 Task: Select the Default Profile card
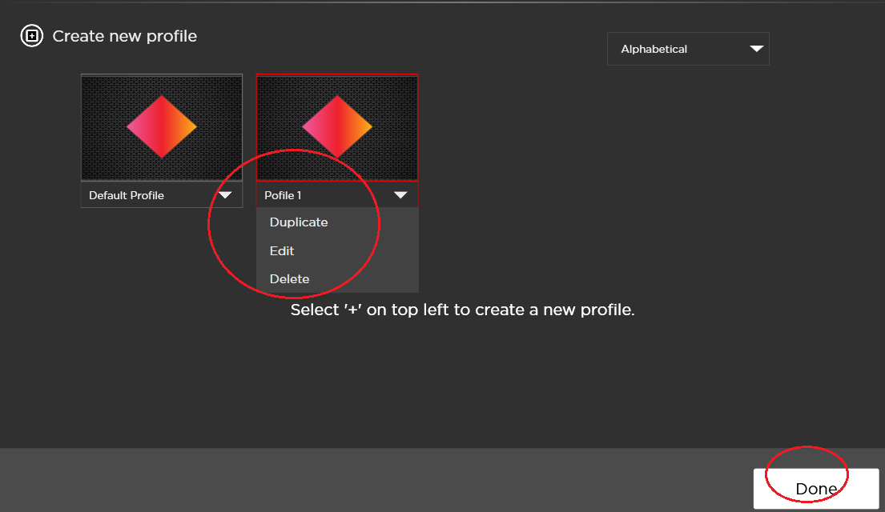point(161,140)
